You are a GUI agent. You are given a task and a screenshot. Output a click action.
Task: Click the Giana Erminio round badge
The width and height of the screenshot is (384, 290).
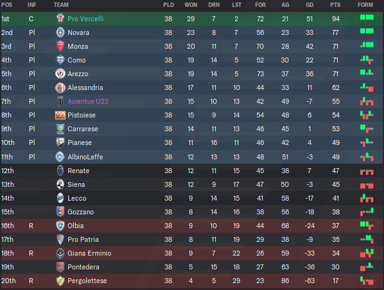tap(60, 253)
